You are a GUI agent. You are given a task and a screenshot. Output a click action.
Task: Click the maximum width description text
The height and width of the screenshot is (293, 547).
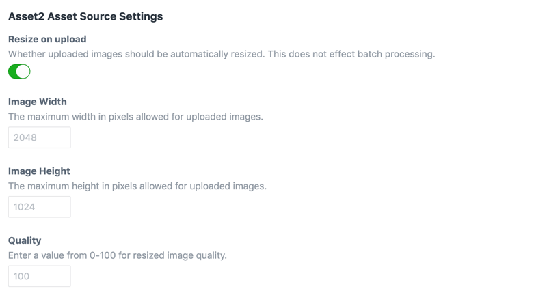(x=135, y=117)
